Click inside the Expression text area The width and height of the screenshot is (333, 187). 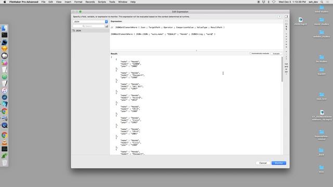pyautogui.click(x=197, y=36)
